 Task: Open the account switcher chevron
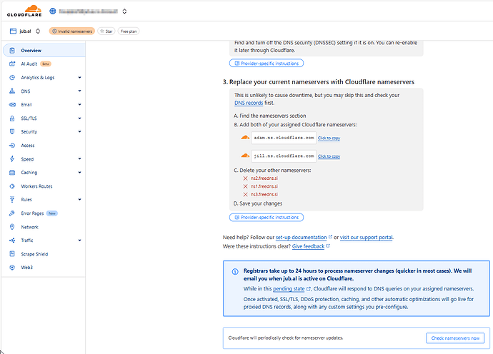pos(124,11)
